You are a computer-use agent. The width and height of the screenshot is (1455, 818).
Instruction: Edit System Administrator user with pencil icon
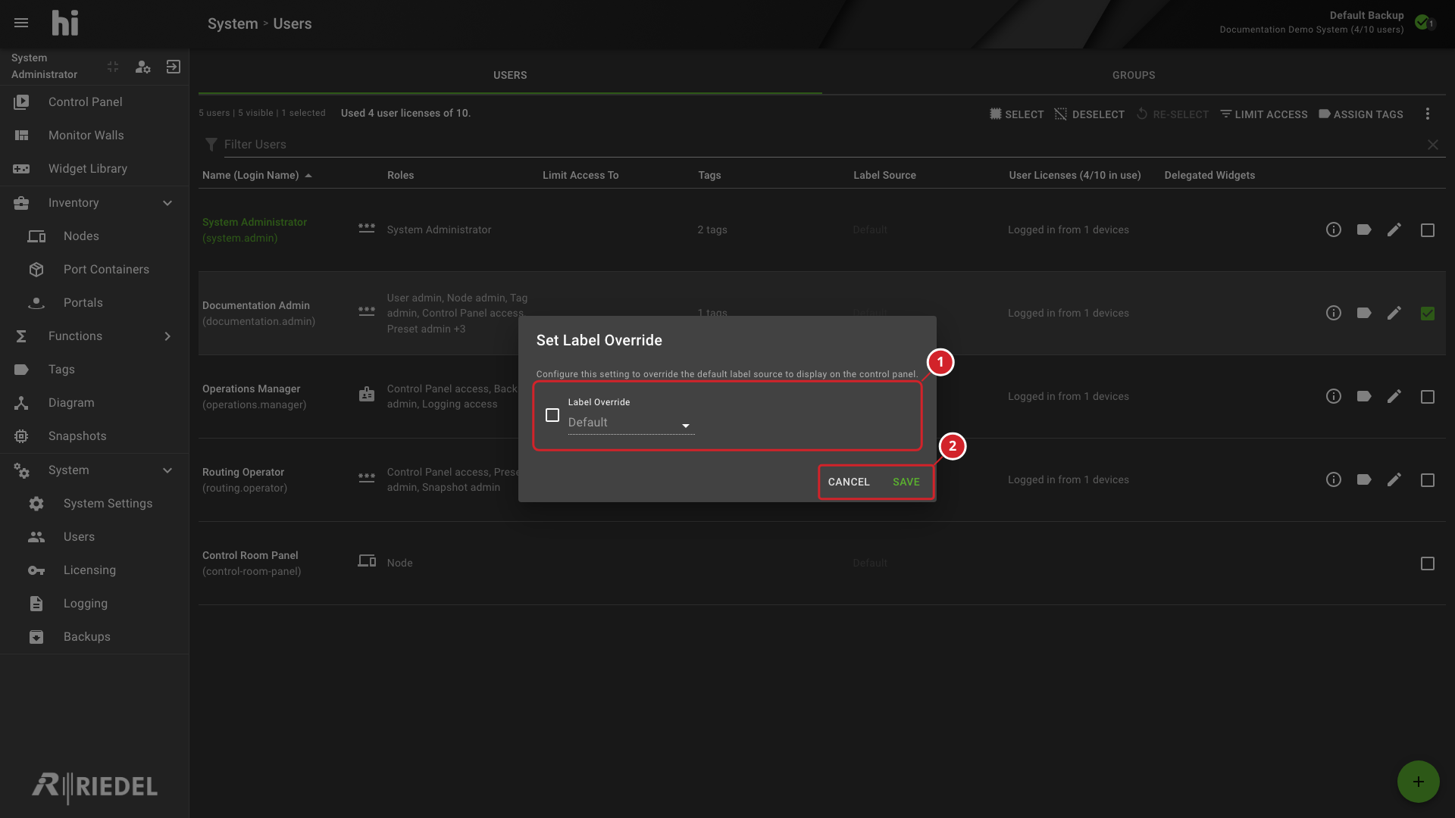coord(1394,229)
